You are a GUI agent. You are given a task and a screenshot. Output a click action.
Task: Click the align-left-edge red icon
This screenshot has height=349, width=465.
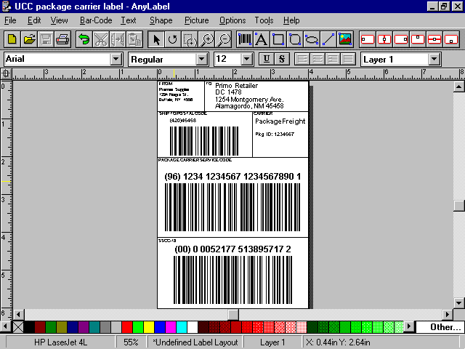tap(368, 39)
